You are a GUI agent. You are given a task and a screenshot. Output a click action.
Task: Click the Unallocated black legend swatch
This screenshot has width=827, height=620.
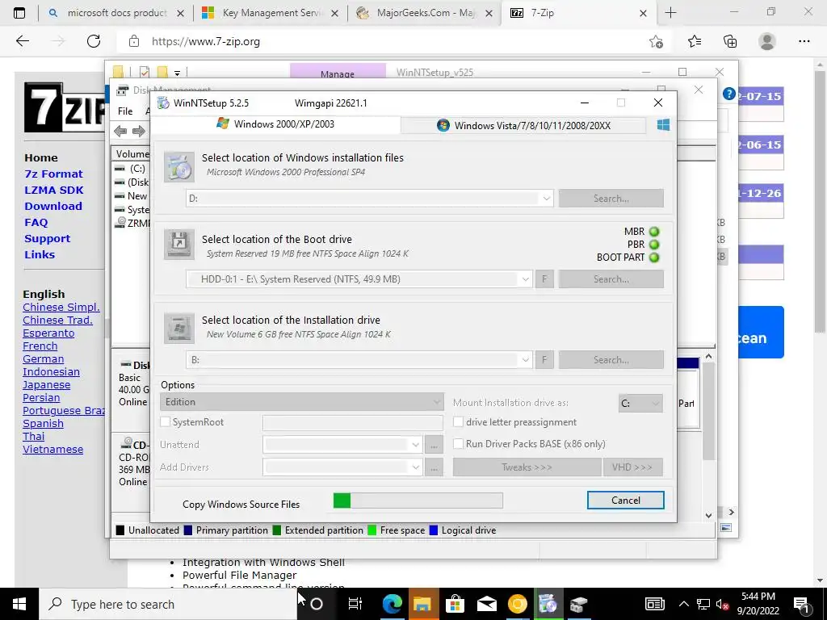tap(120, 530)
